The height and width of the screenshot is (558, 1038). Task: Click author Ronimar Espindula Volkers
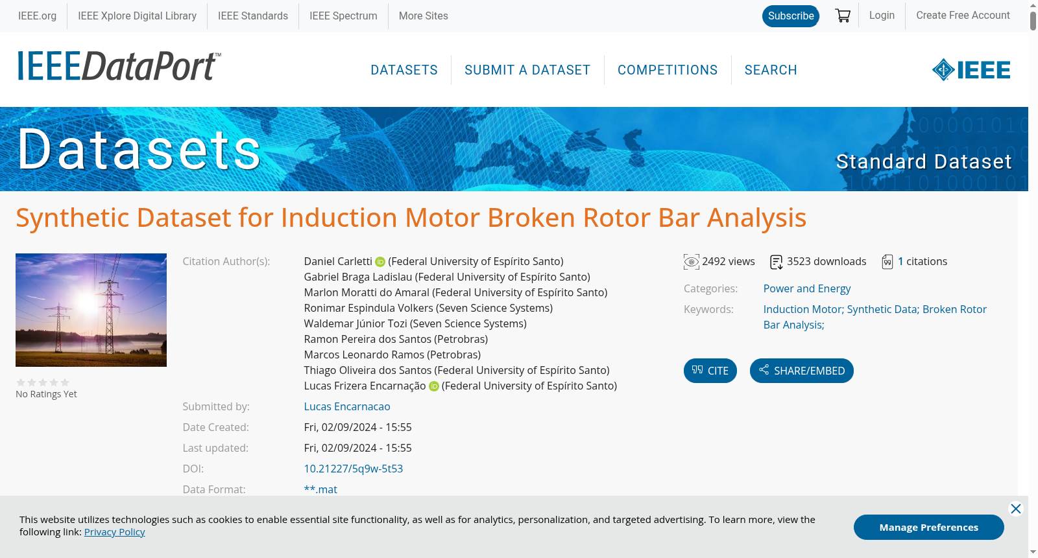pyautogui.click(x=428, y=308)
